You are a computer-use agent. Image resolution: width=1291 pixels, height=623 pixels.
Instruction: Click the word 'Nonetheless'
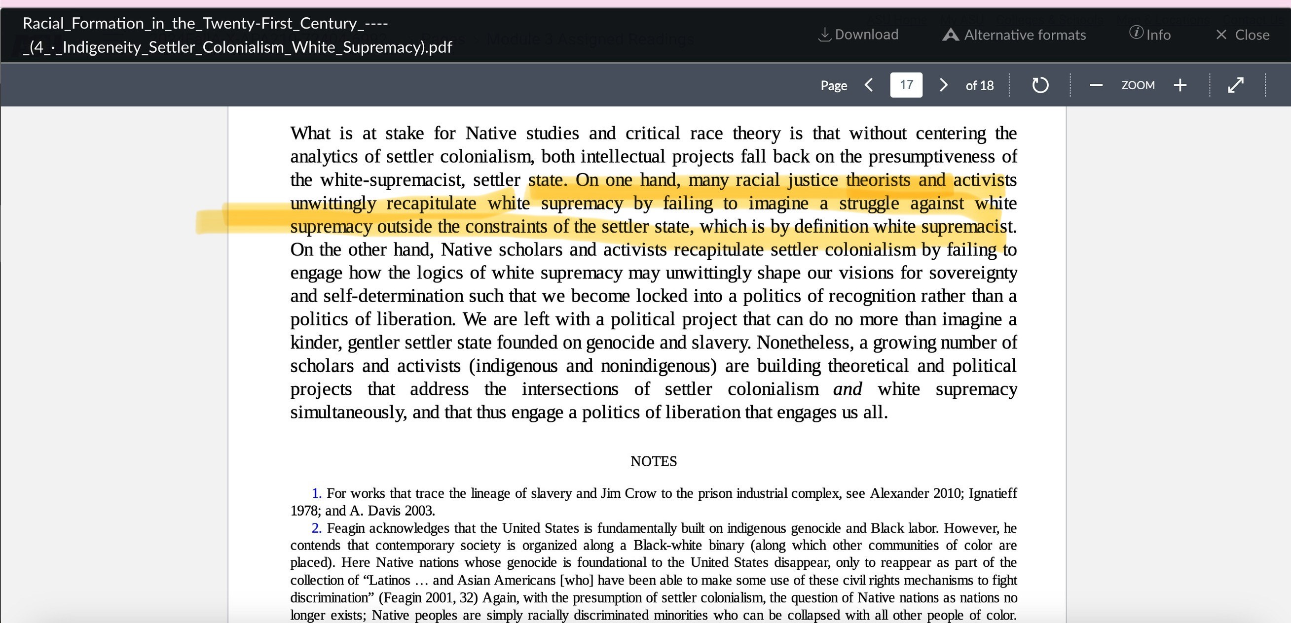pyautogui.click(x=804, y=343)
